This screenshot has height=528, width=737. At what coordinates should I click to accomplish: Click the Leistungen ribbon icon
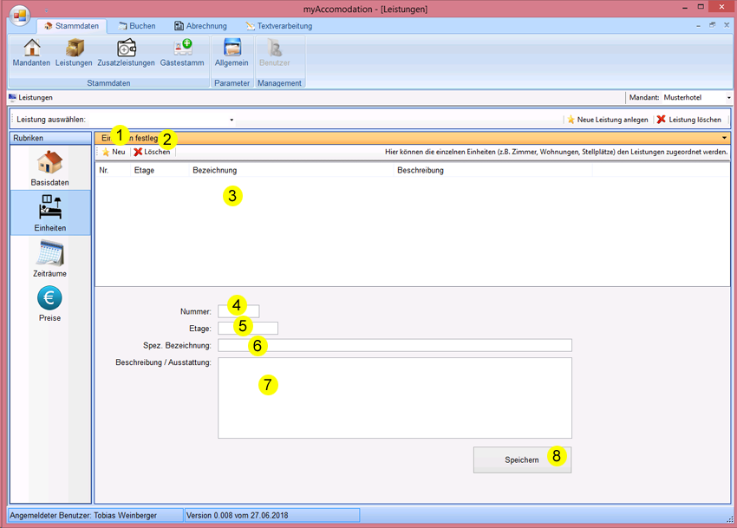(x=74, y=53)
